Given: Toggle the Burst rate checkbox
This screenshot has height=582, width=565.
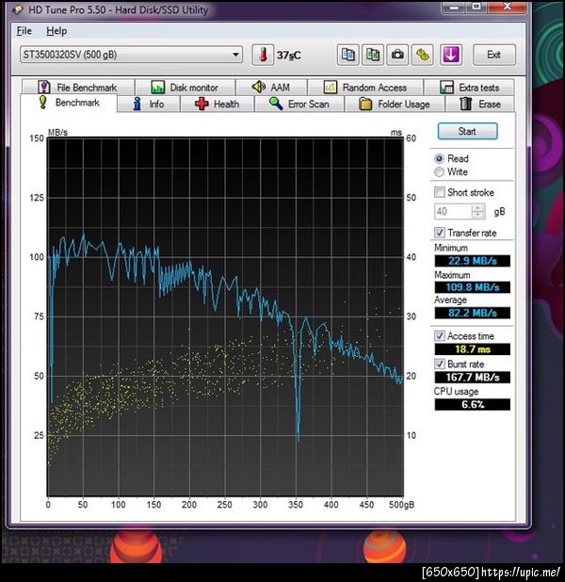Looking at the screenshot, I should (440, 364).
